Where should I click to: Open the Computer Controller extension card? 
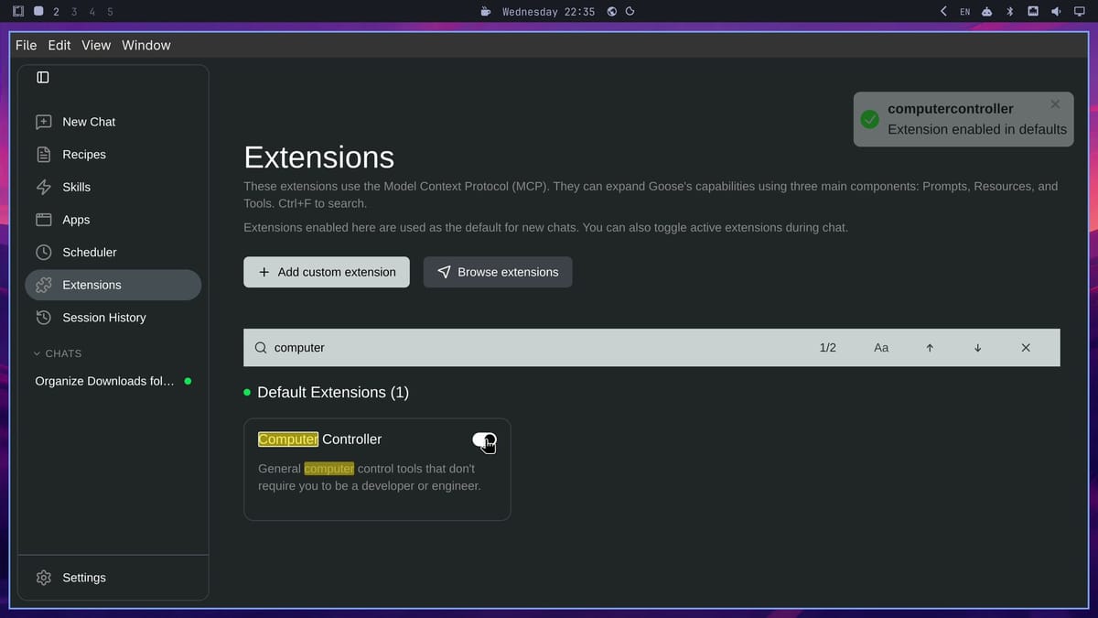point(377,470)
